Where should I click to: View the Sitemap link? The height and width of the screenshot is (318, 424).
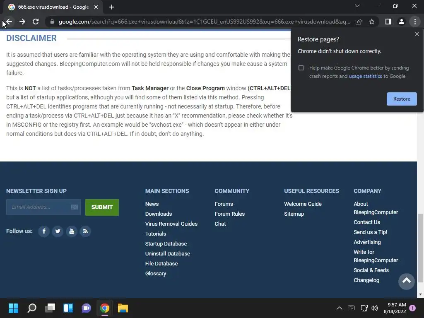click(294, 214)
